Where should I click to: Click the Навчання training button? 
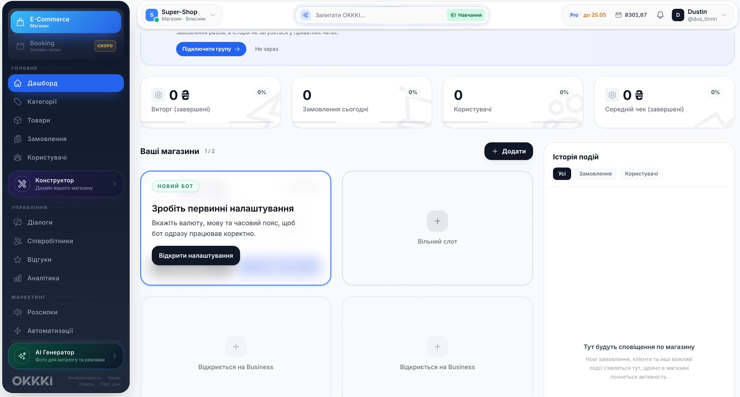[x=466, y=15]
